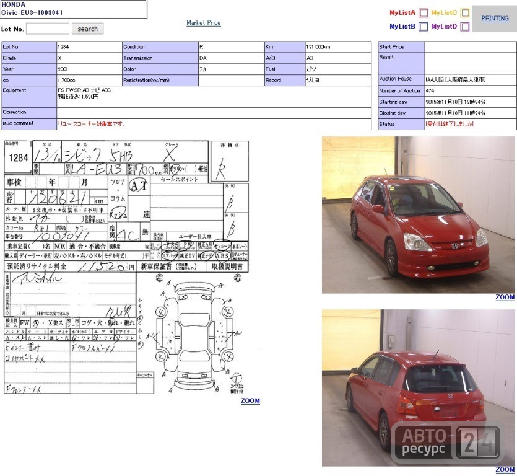Tick the MyListA checkbox
517x476 pixels.
tap(423, 13)
